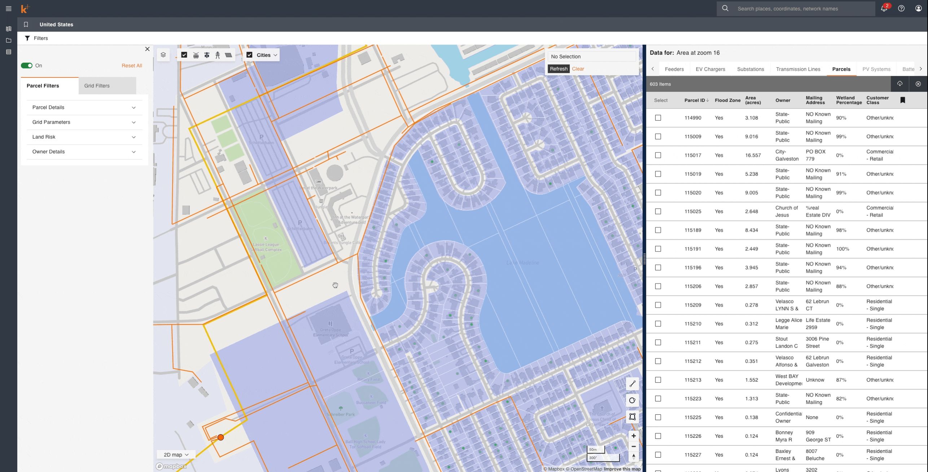Activate the circle selection drawing tool
This screenshot has width=928, height=472.
coord(632,400)
